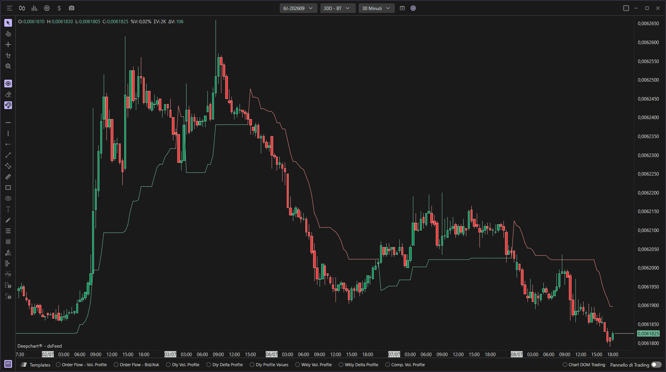The width and height of the screenshot is (666, 372).
Task: Select the magnifier zoom tool
Action: (x=8, y=66)
